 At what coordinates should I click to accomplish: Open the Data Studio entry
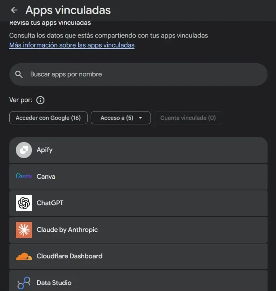138,281
